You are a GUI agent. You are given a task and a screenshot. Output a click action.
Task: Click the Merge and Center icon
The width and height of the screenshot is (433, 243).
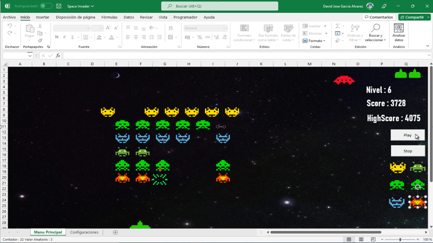170,37
